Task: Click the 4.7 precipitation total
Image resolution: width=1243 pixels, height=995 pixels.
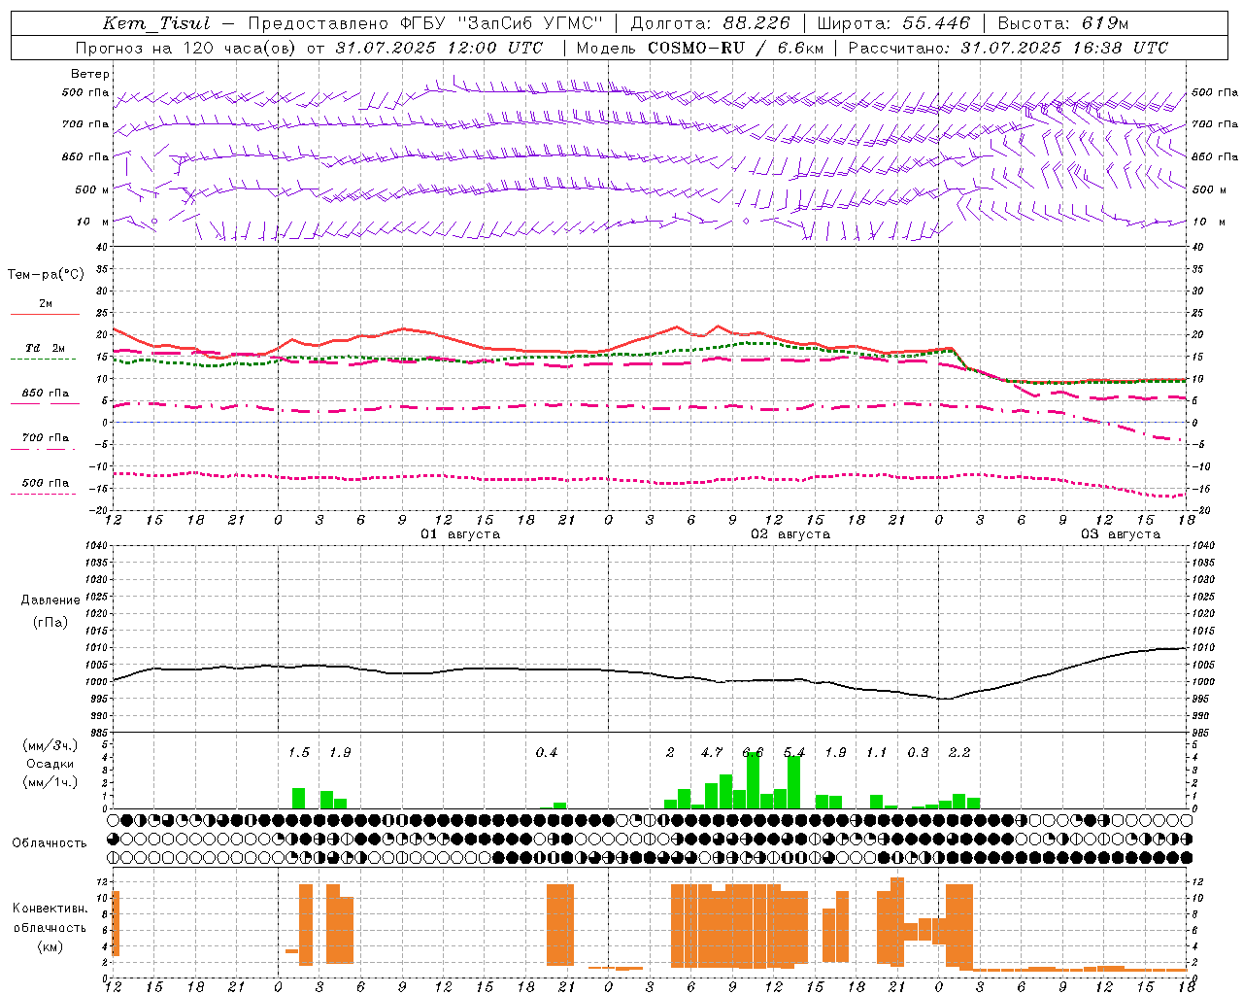Action: [712, 753]
